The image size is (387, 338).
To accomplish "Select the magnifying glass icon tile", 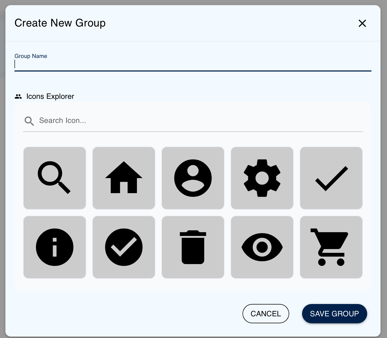I will tap(55, 178).
